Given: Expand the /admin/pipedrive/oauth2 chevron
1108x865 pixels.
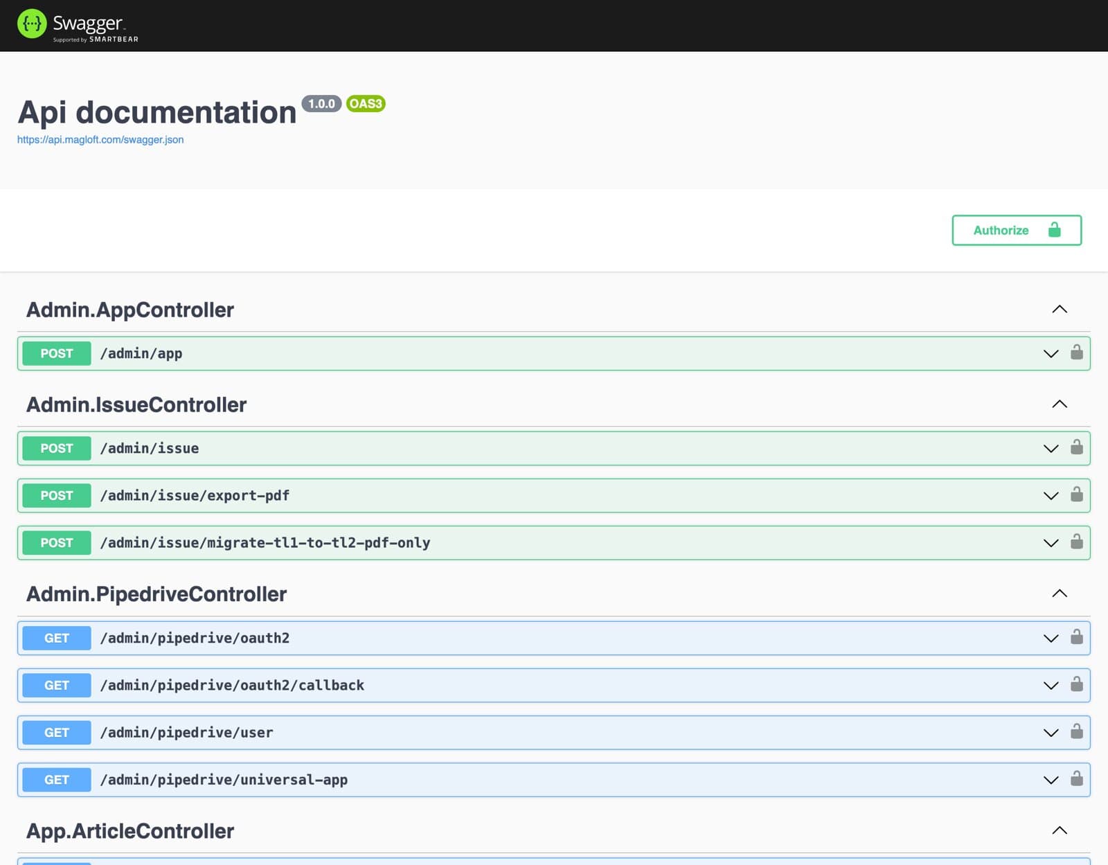Looking at the screenshot, I should pyautogui.click(x=1051, y=639).
